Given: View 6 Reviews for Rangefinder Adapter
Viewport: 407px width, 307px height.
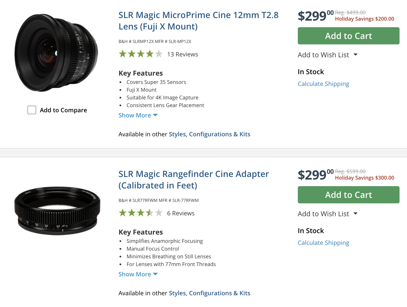Looking at the screenshot, I should pos(181,213).
